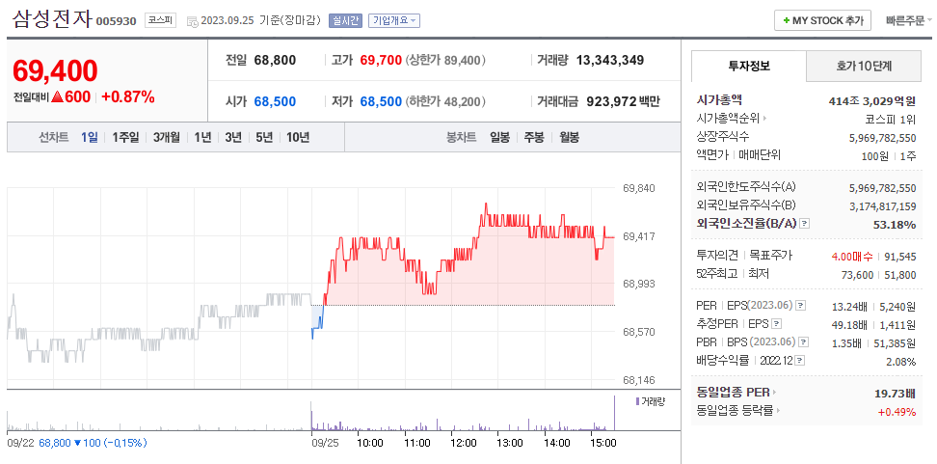This screenshot has height=464, width=937.
Task: Select the 3년 line chart period
Action: (233, 138)
